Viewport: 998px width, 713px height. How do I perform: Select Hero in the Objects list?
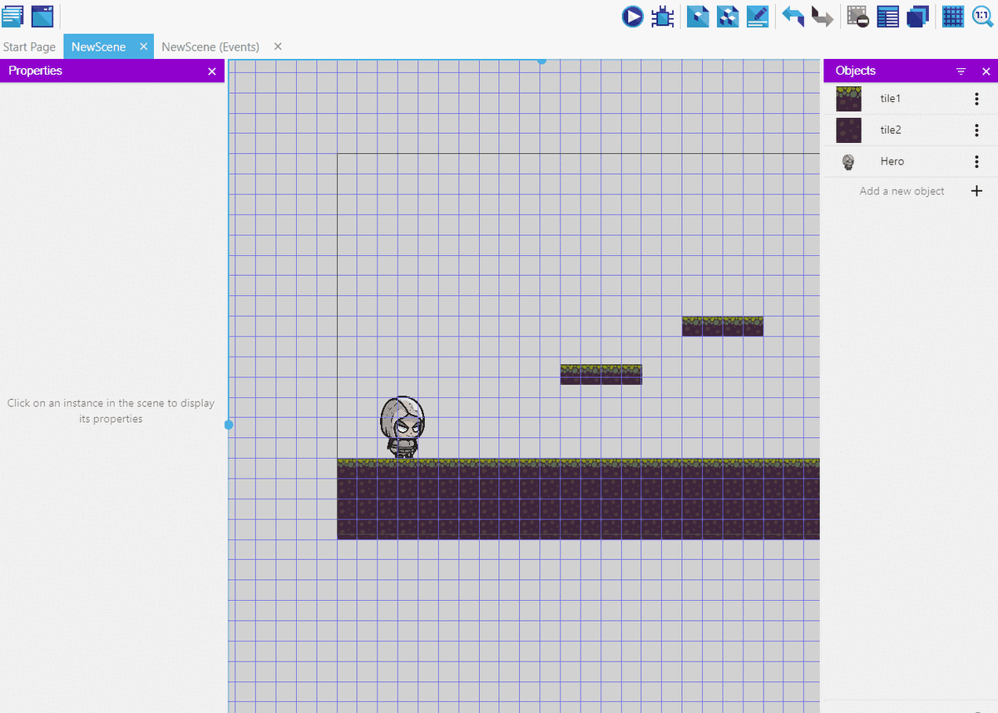(911, 161)
